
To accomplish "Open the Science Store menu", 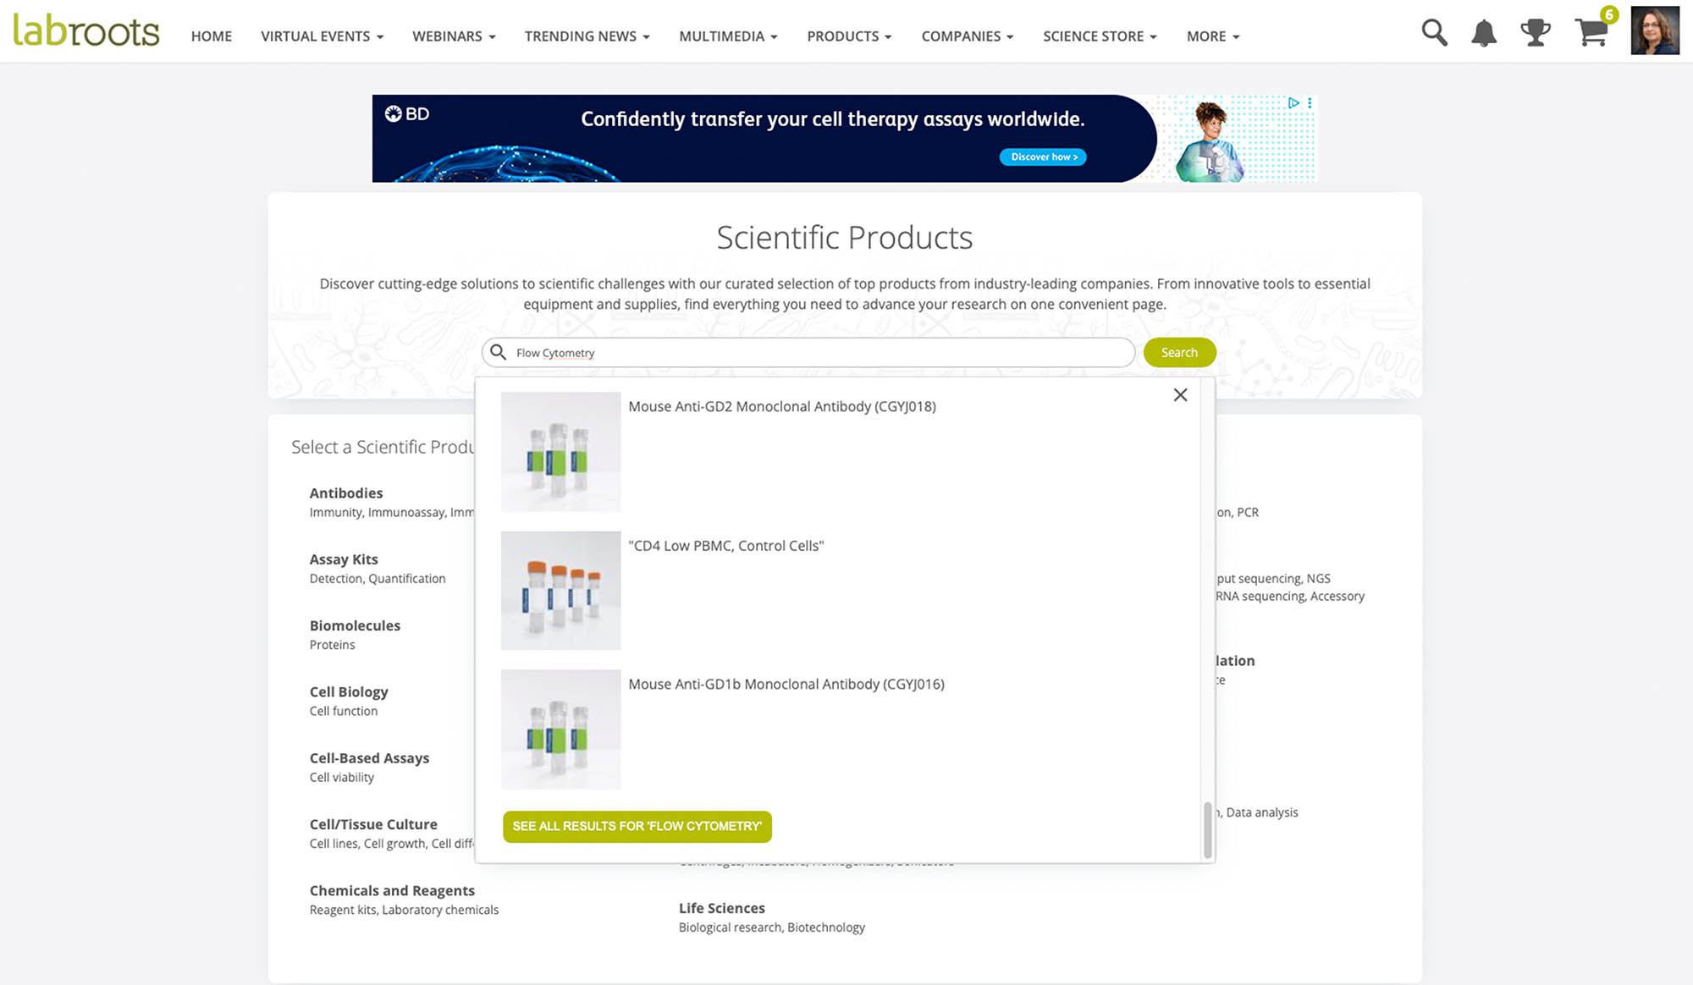I will click(1099, 36).
